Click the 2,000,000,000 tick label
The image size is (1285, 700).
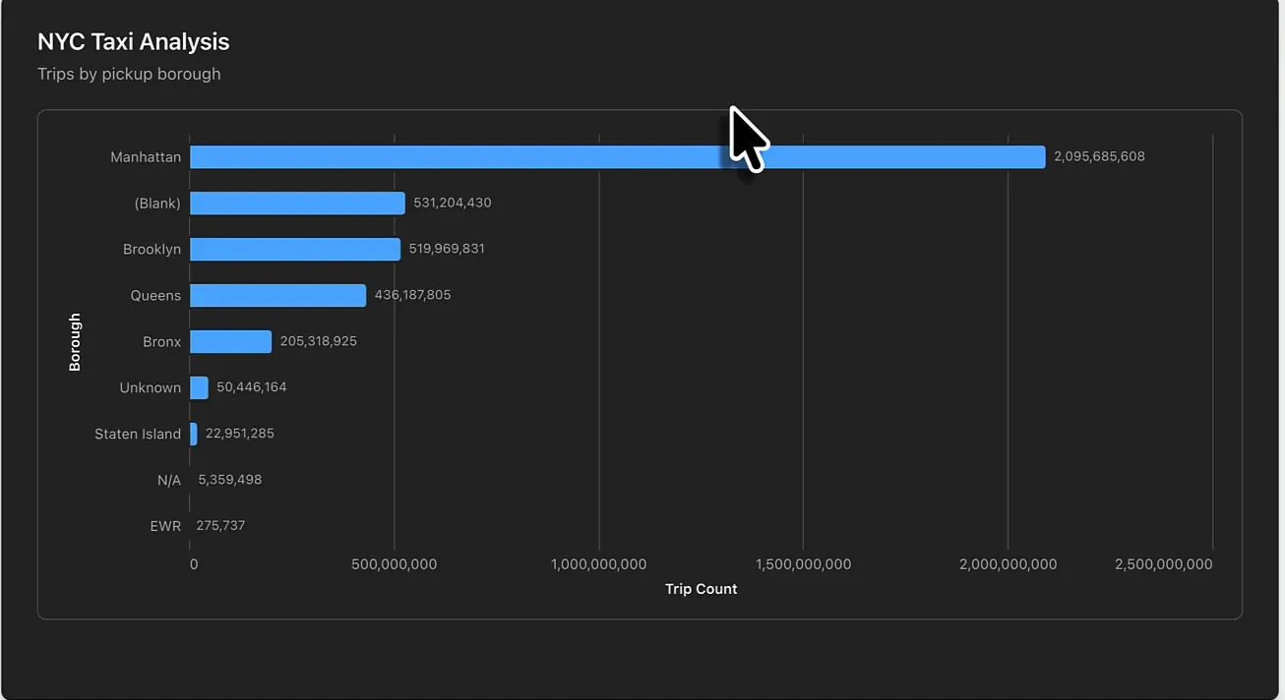[1008, 564]
